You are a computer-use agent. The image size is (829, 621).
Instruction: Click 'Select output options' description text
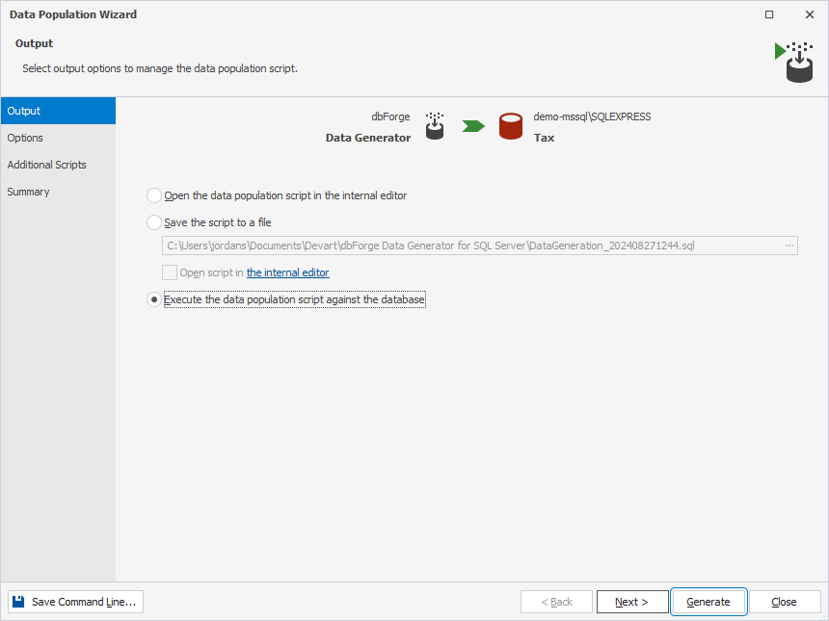tap(160, 68)
